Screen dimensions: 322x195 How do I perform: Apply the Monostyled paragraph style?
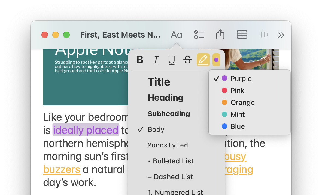point(168,145)
